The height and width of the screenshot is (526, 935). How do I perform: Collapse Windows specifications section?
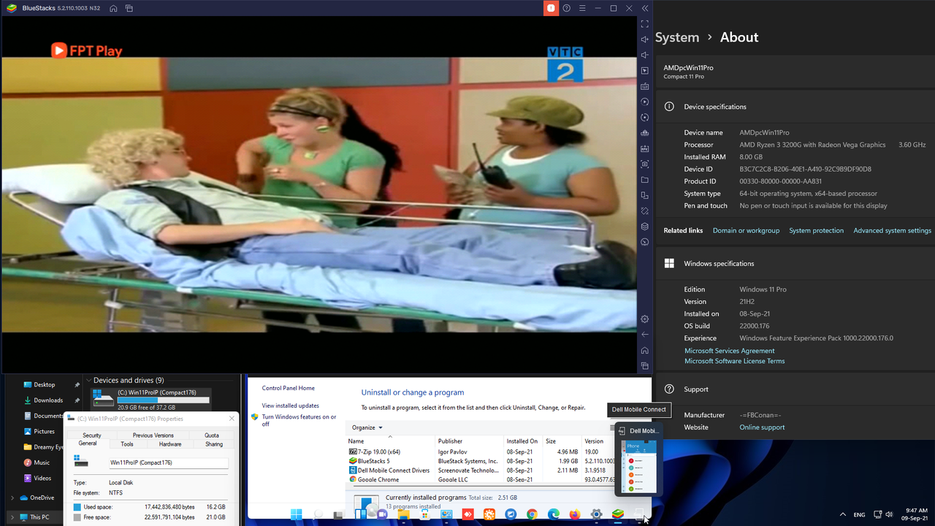point(793,264)
